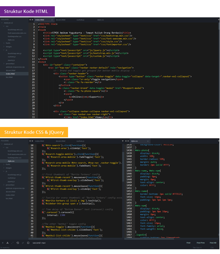This screenshot has height=254, width=220.
Task: Click the Find Prev button
Action: [201, 243]
